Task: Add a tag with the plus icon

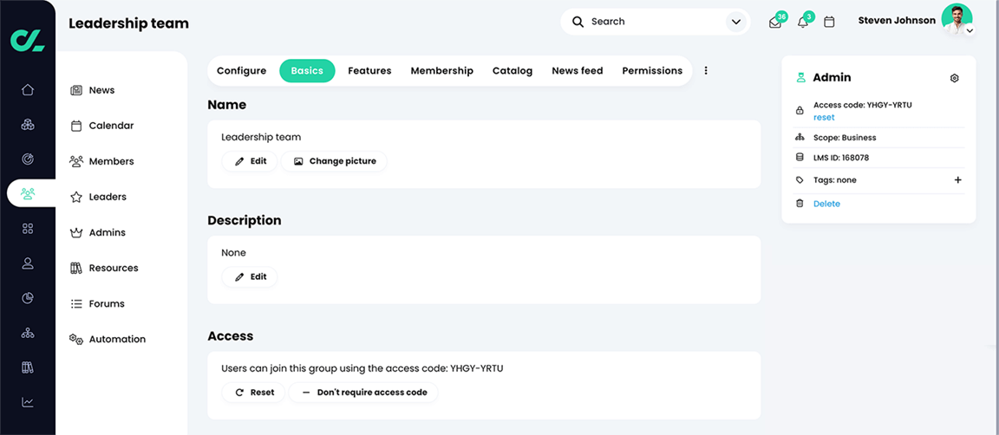Action: pos(958,180)
